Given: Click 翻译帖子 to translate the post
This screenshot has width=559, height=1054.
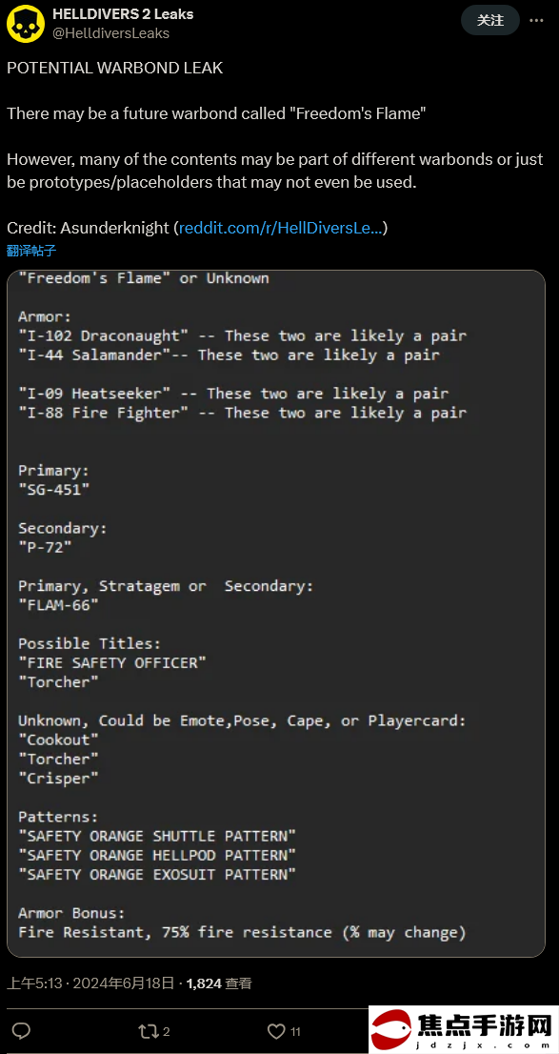Looking at the screenshot, I should [x=31, y=251].
